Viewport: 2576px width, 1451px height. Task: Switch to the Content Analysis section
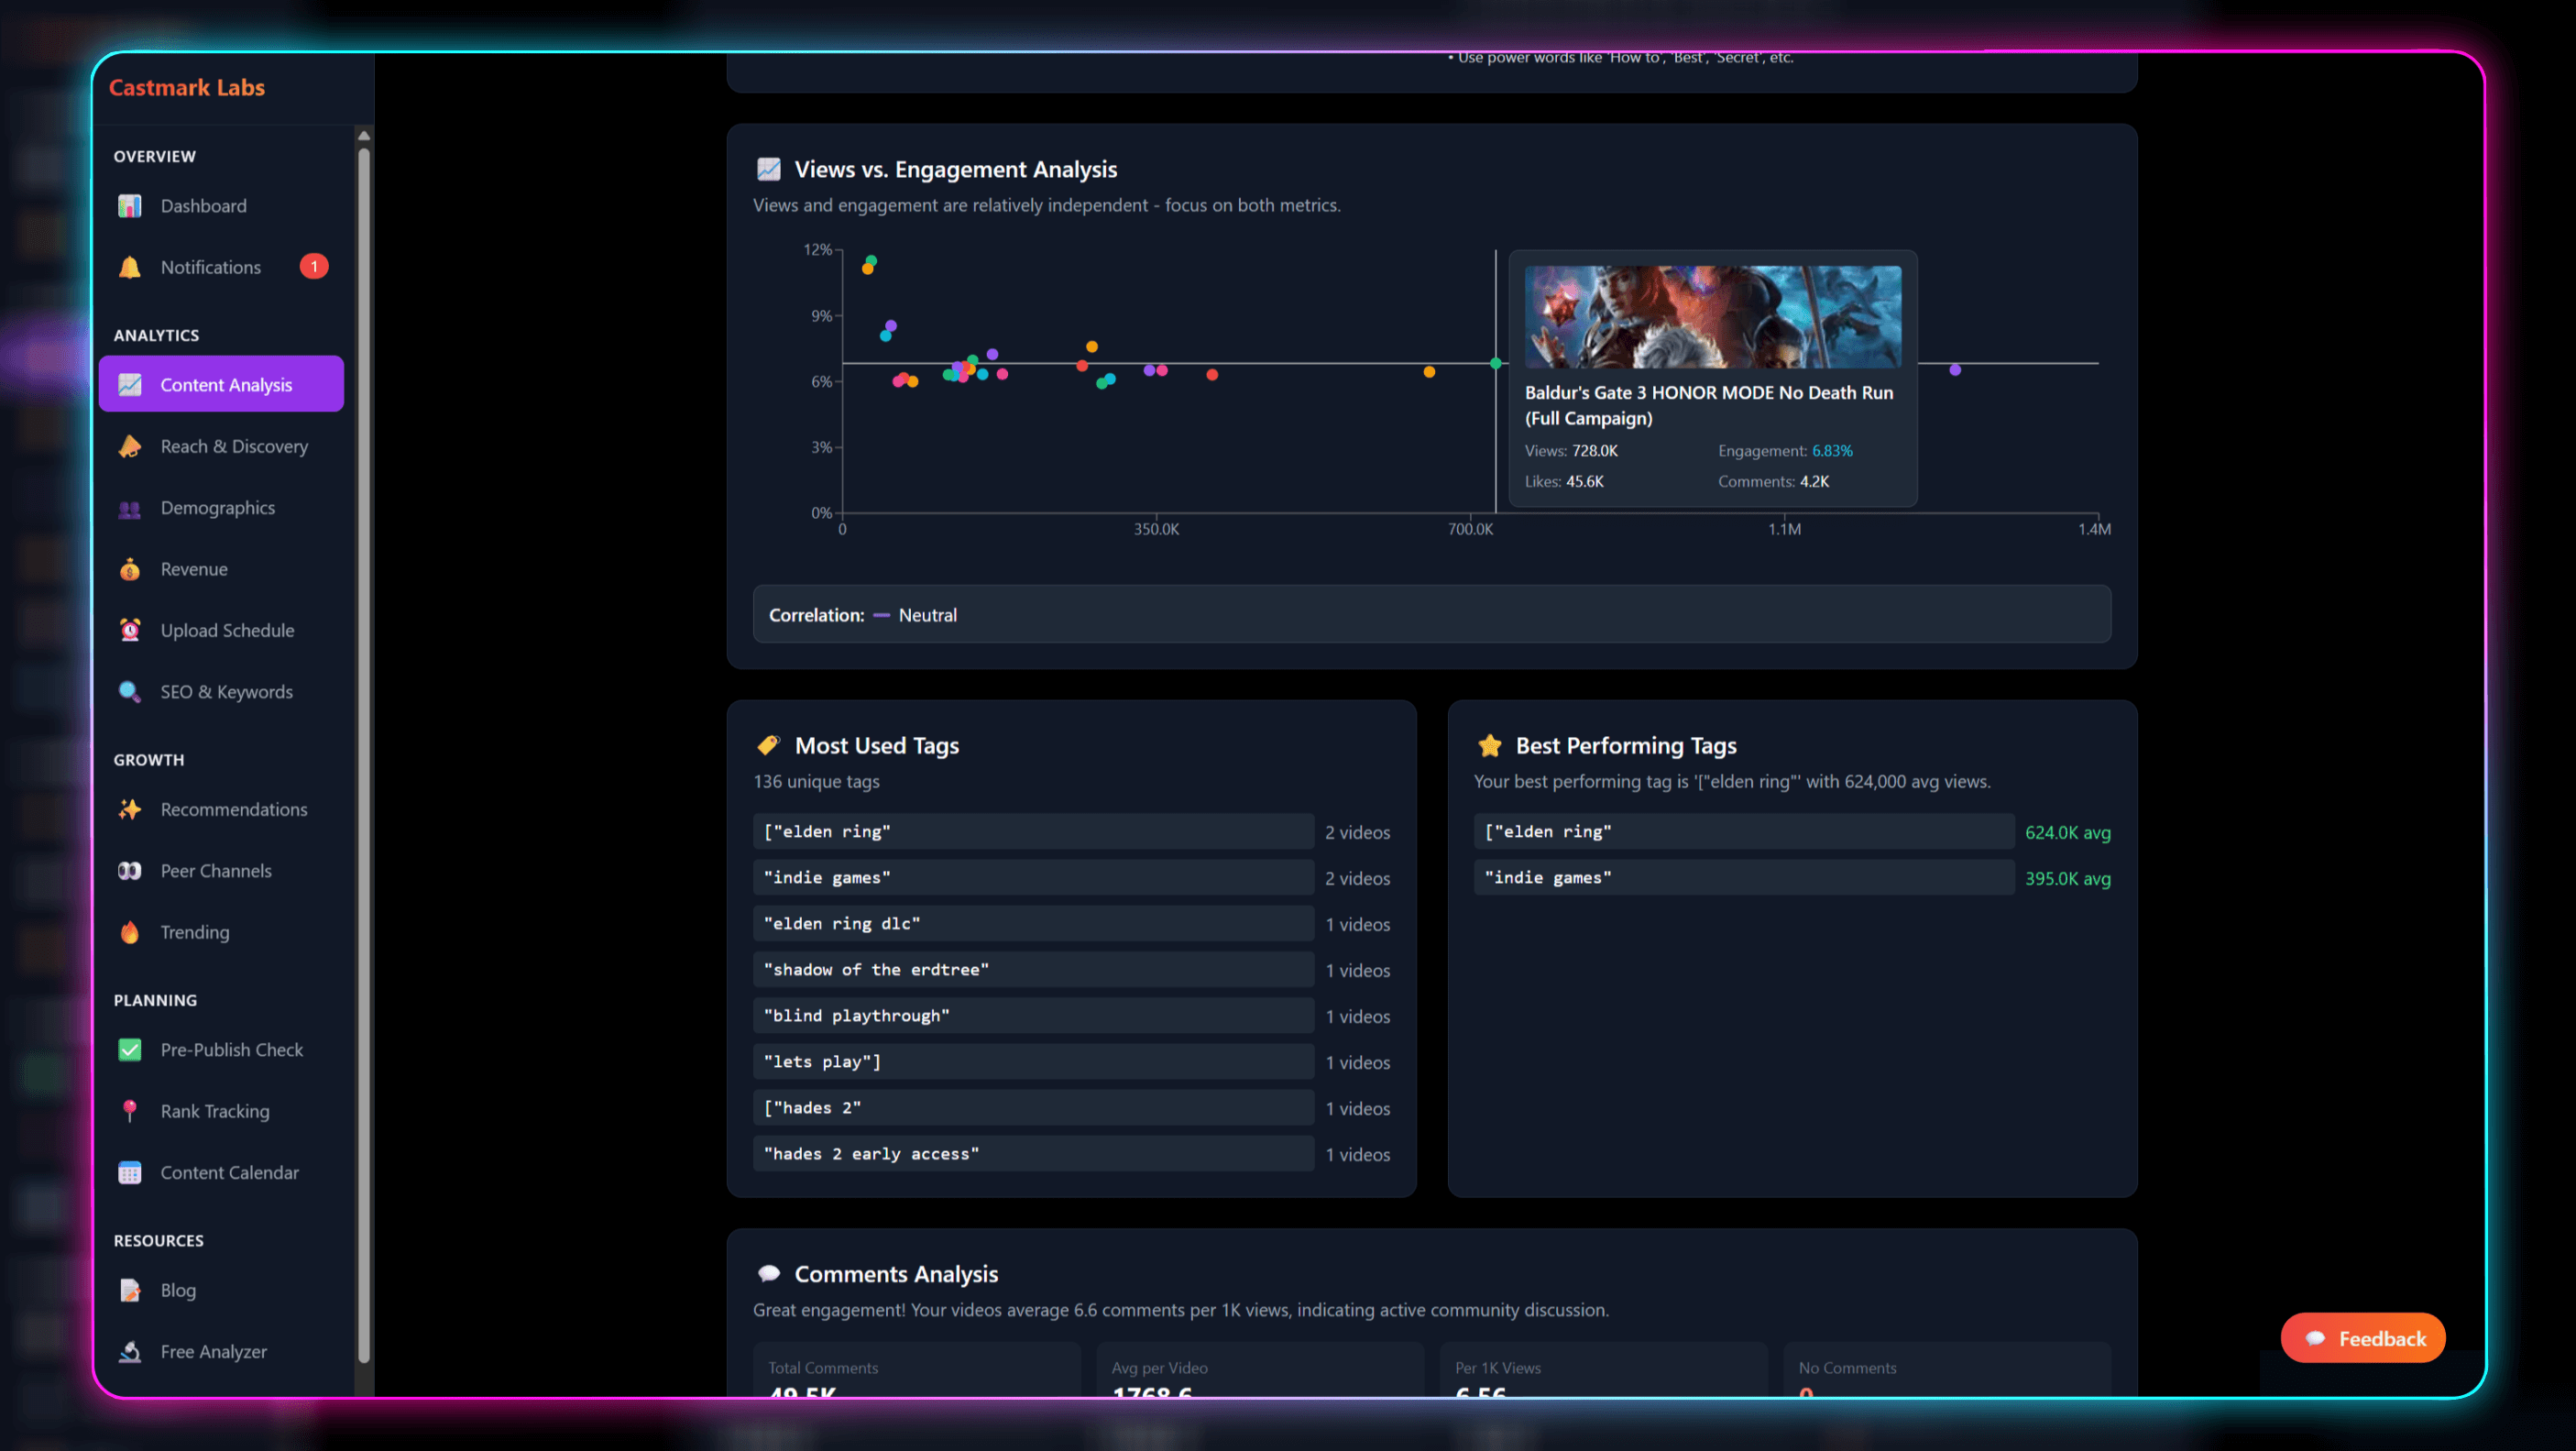tap(221, 384)
